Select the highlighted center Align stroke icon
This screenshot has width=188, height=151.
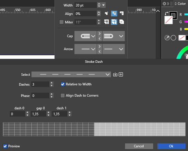pyautogui.click(x=114, y=13)
